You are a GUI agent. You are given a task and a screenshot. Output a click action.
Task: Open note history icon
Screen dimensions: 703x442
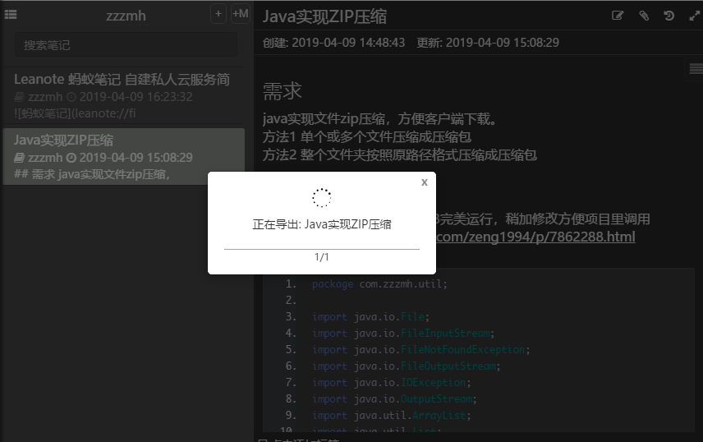pos(669,16)
